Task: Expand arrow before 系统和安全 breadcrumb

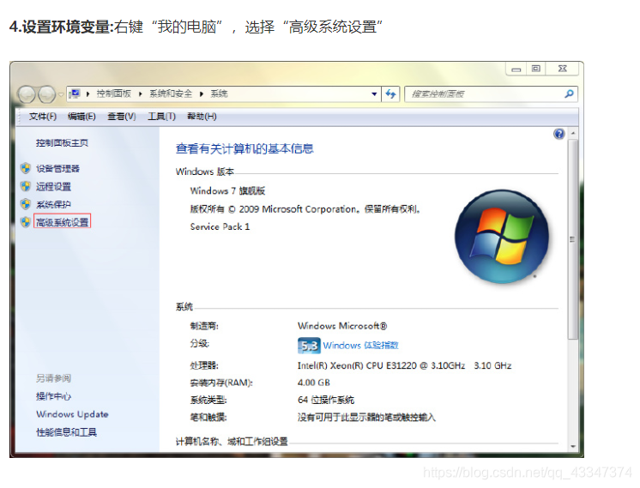Action: [x=141, y=94]
